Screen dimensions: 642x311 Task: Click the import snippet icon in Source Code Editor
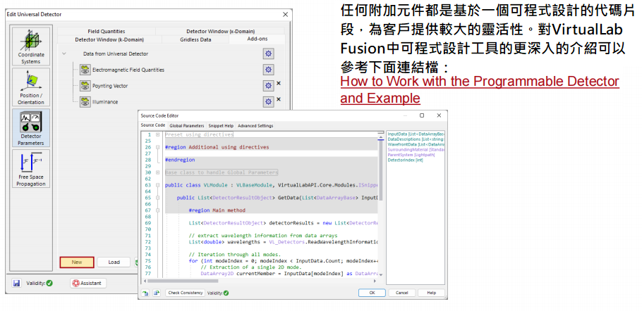point(145,293)
